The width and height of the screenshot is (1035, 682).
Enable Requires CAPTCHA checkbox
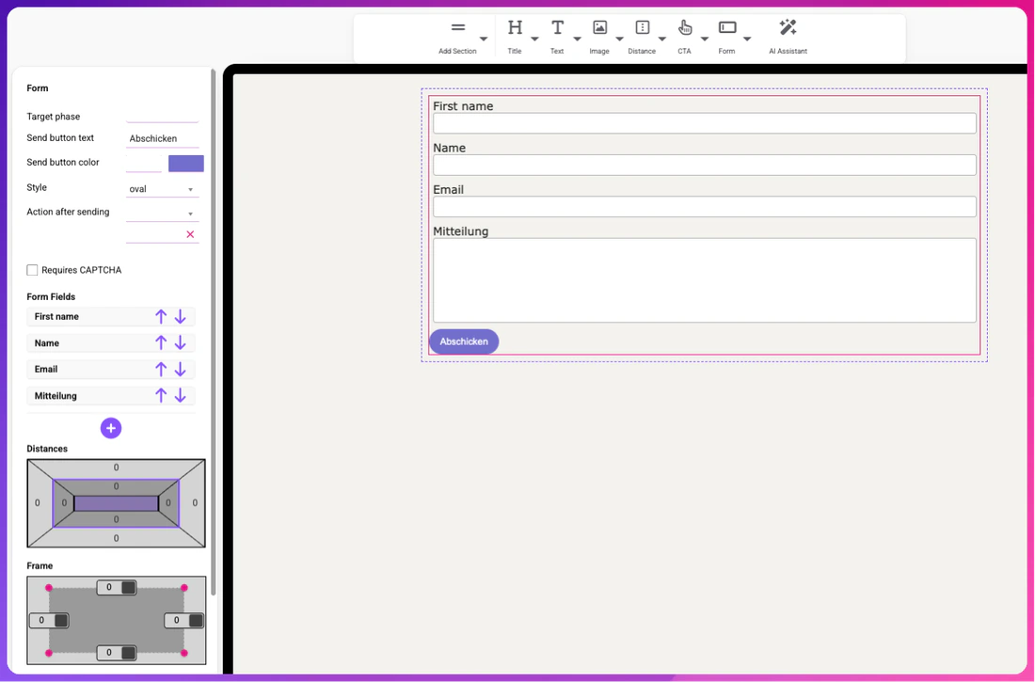pyautogui.click(x=32, y=270)
